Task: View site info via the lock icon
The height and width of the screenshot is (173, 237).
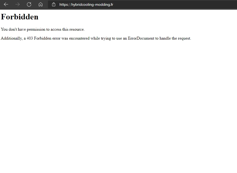Action: (54, 4)
